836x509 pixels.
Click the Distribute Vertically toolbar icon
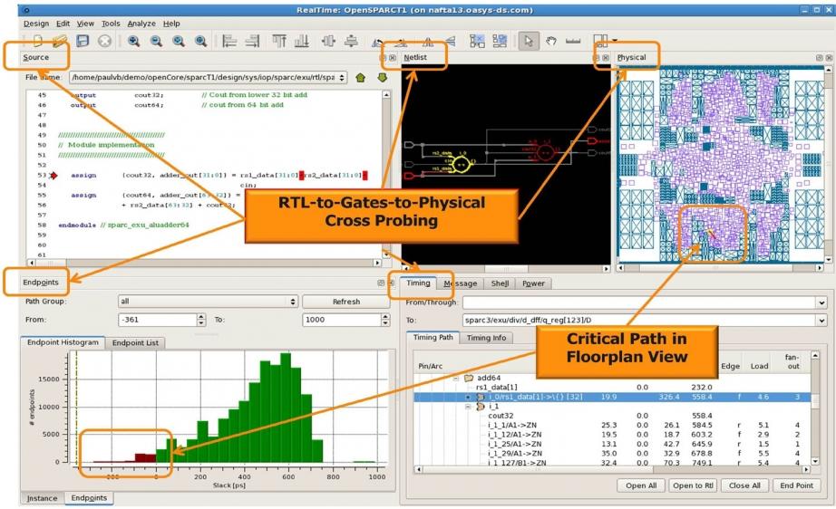click(351, 41)
